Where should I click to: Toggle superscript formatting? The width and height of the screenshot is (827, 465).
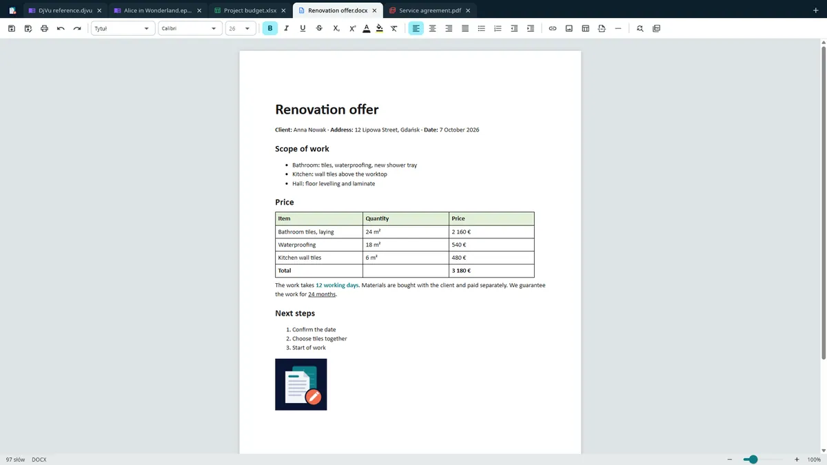pos(352,28)
